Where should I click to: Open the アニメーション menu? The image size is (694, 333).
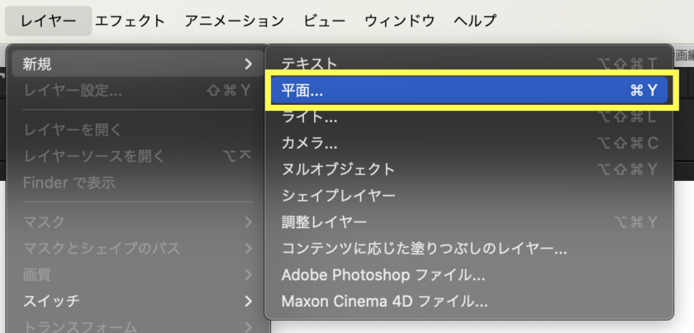tap(234, 21)
